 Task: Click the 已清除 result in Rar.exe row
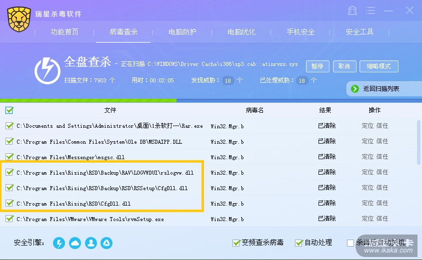[327, 126]
